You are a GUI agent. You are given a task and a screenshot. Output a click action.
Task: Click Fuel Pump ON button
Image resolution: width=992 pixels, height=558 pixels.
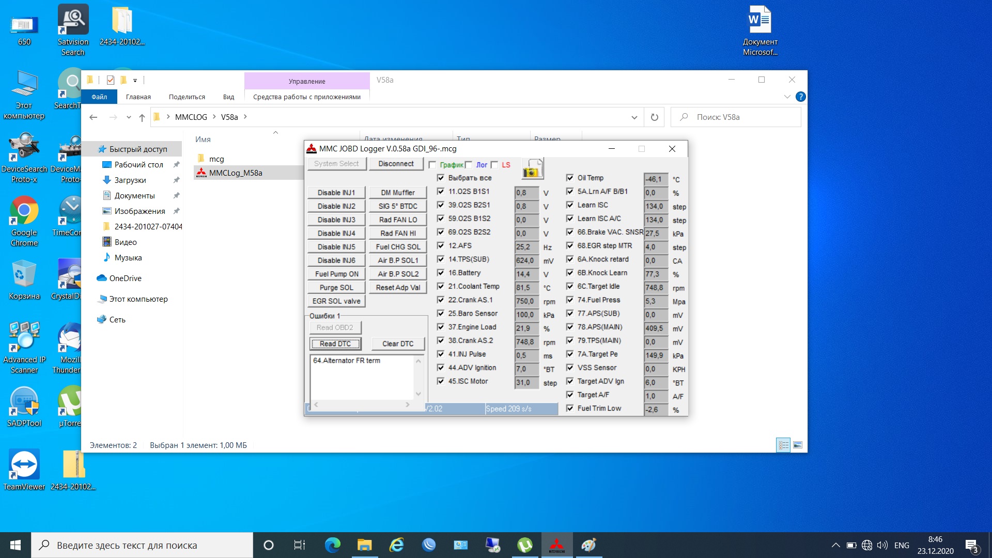(x=337, y=274)
